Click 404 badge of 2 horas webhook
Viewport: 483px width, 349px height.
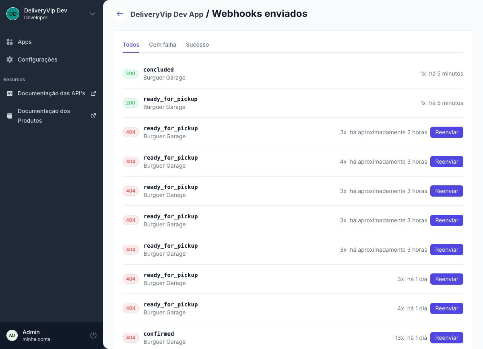(x=130, y=132)
